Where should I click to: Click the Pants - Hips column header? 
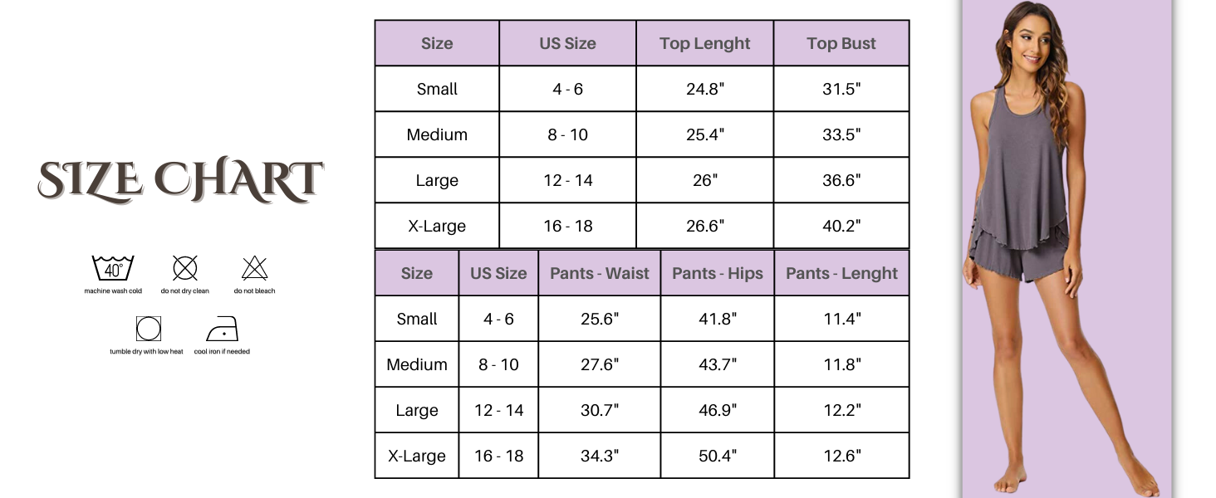(x=717, y=273)
